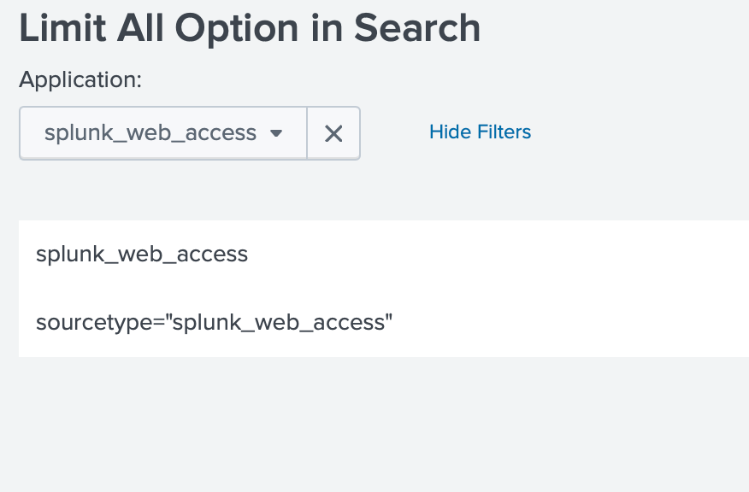
Task: Click the sourcetype="splunk_web_access" line
Action: point(214,323)
